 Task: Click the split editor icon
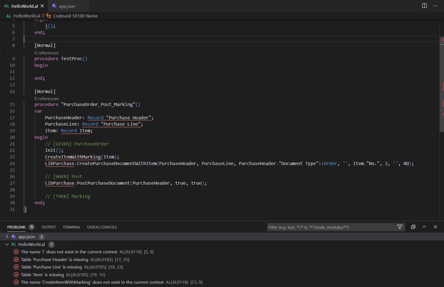click(424, 6)
